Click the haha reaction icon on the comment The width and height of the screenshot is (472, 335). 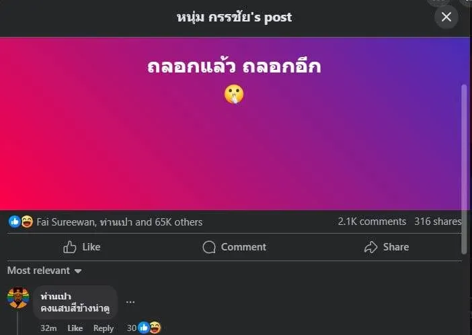[155, 328]
